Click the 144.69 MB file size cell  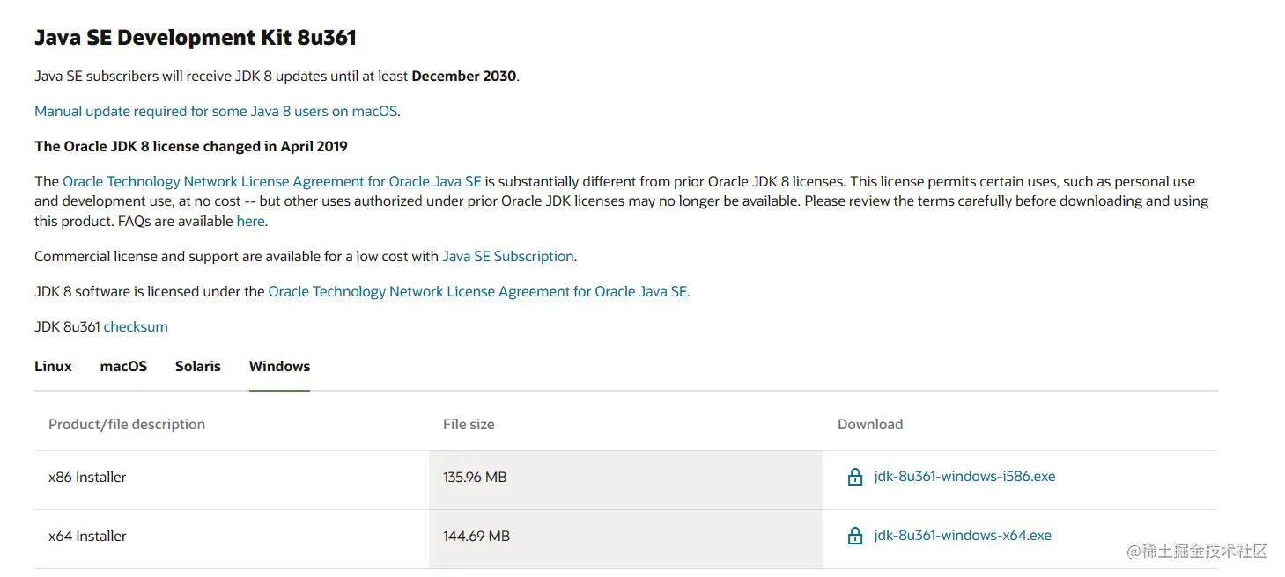click(476, 537)
